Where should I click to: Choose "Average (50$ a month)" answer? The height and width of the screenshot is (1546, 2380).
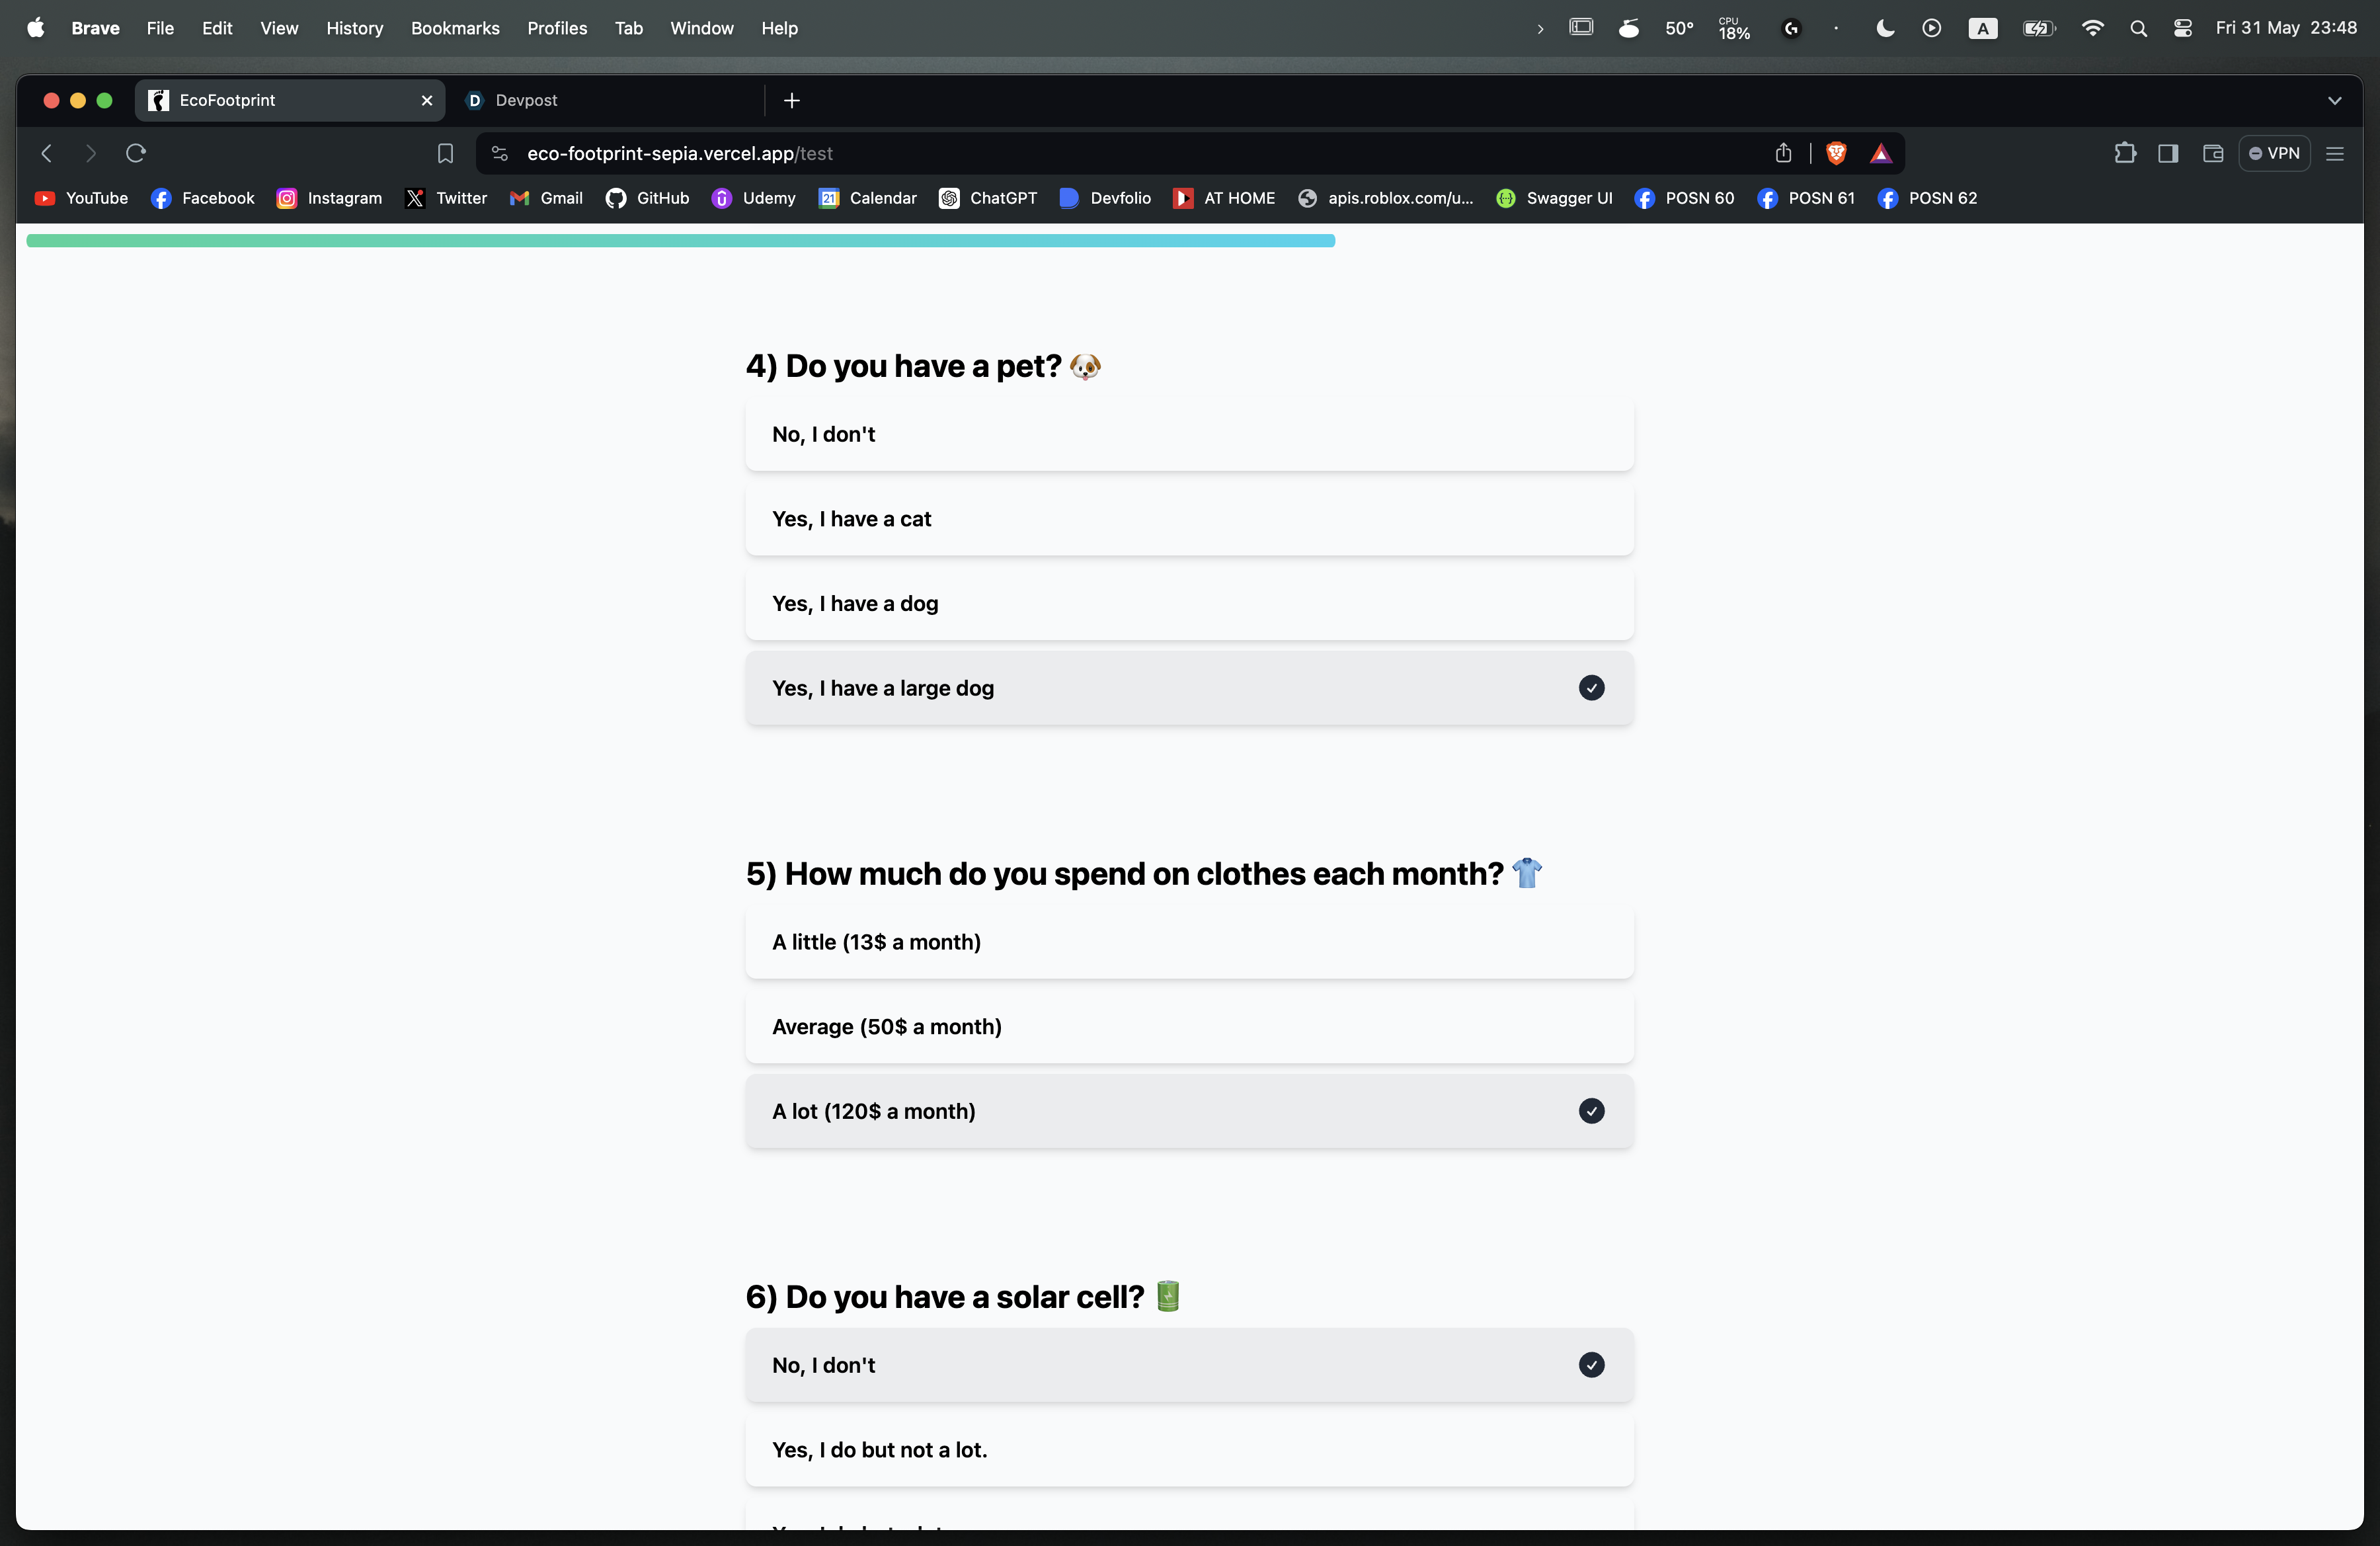[1188, 1027]
